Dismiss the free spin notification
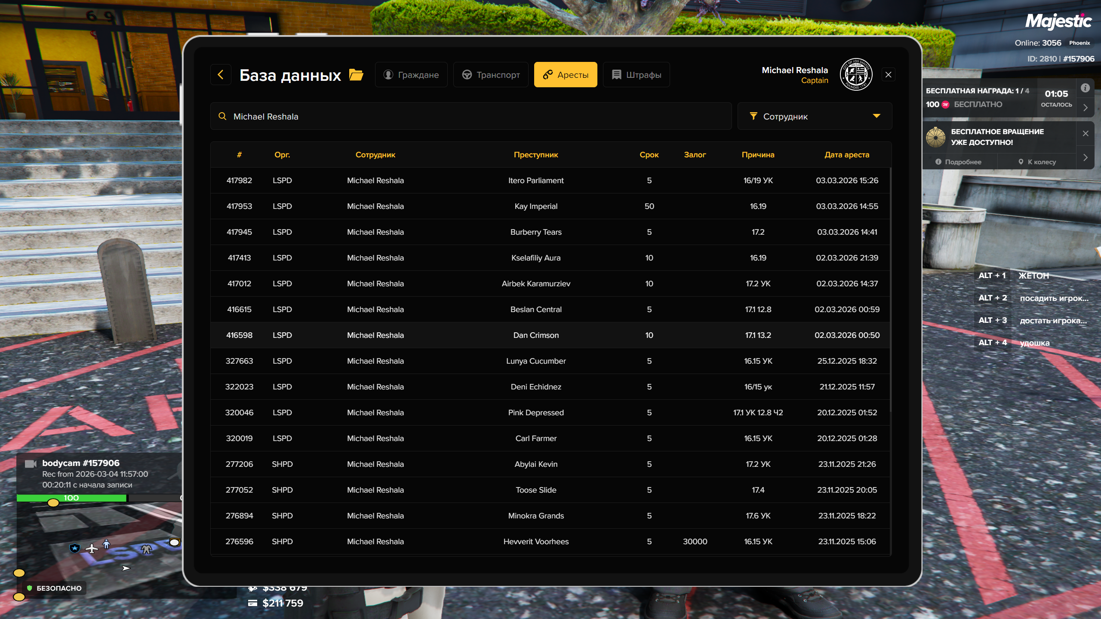1101x619 pixels. pos(1086,133)
